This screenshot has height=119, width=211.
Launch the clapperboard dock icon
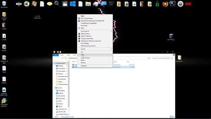click(65, 4)
